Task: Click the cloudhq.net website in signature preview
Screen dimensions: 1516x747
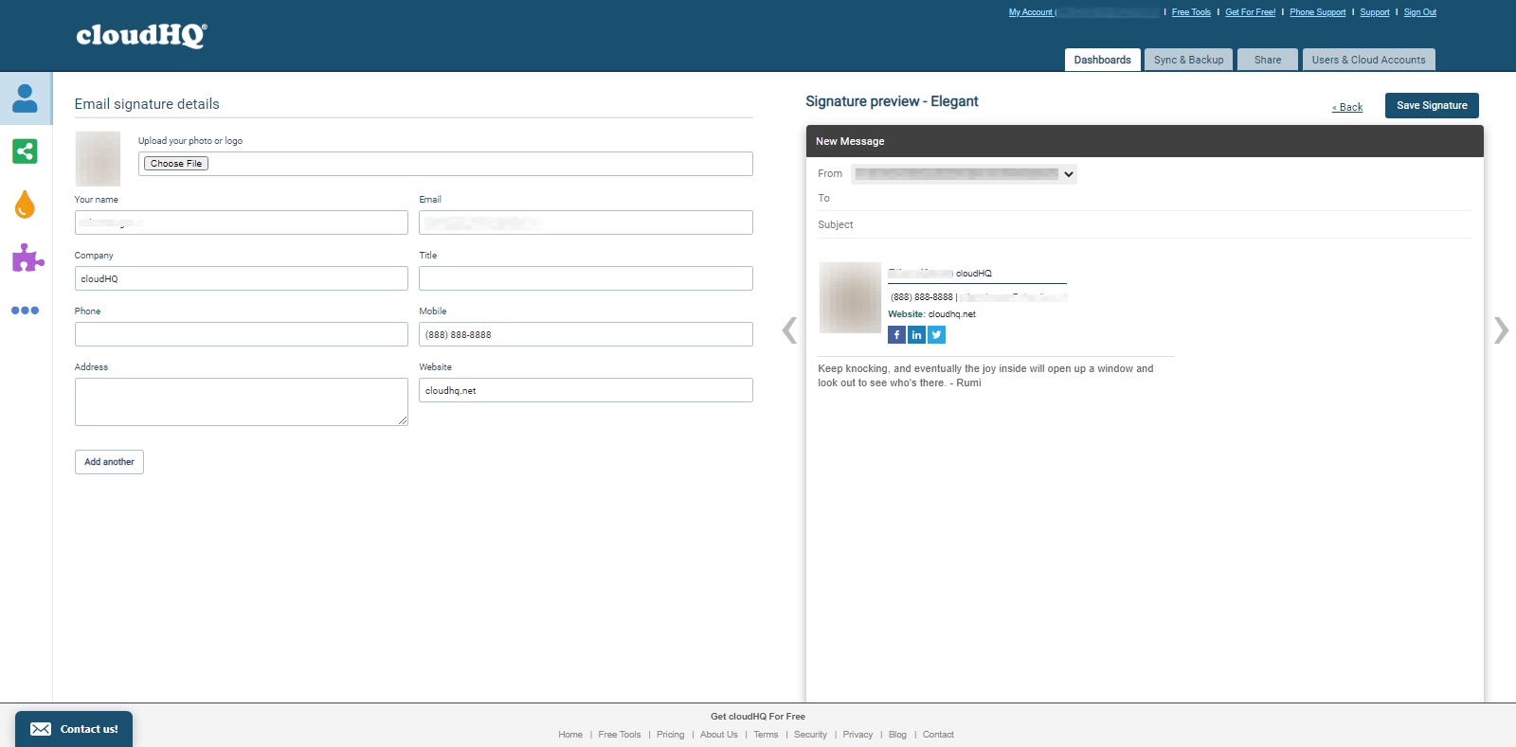Action: [x=951, y=314]
